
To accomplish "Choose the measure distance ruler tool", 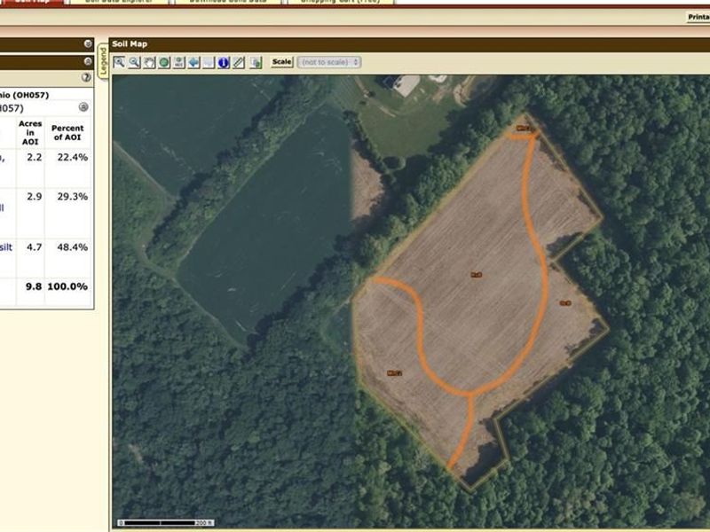I will (239, 63).
